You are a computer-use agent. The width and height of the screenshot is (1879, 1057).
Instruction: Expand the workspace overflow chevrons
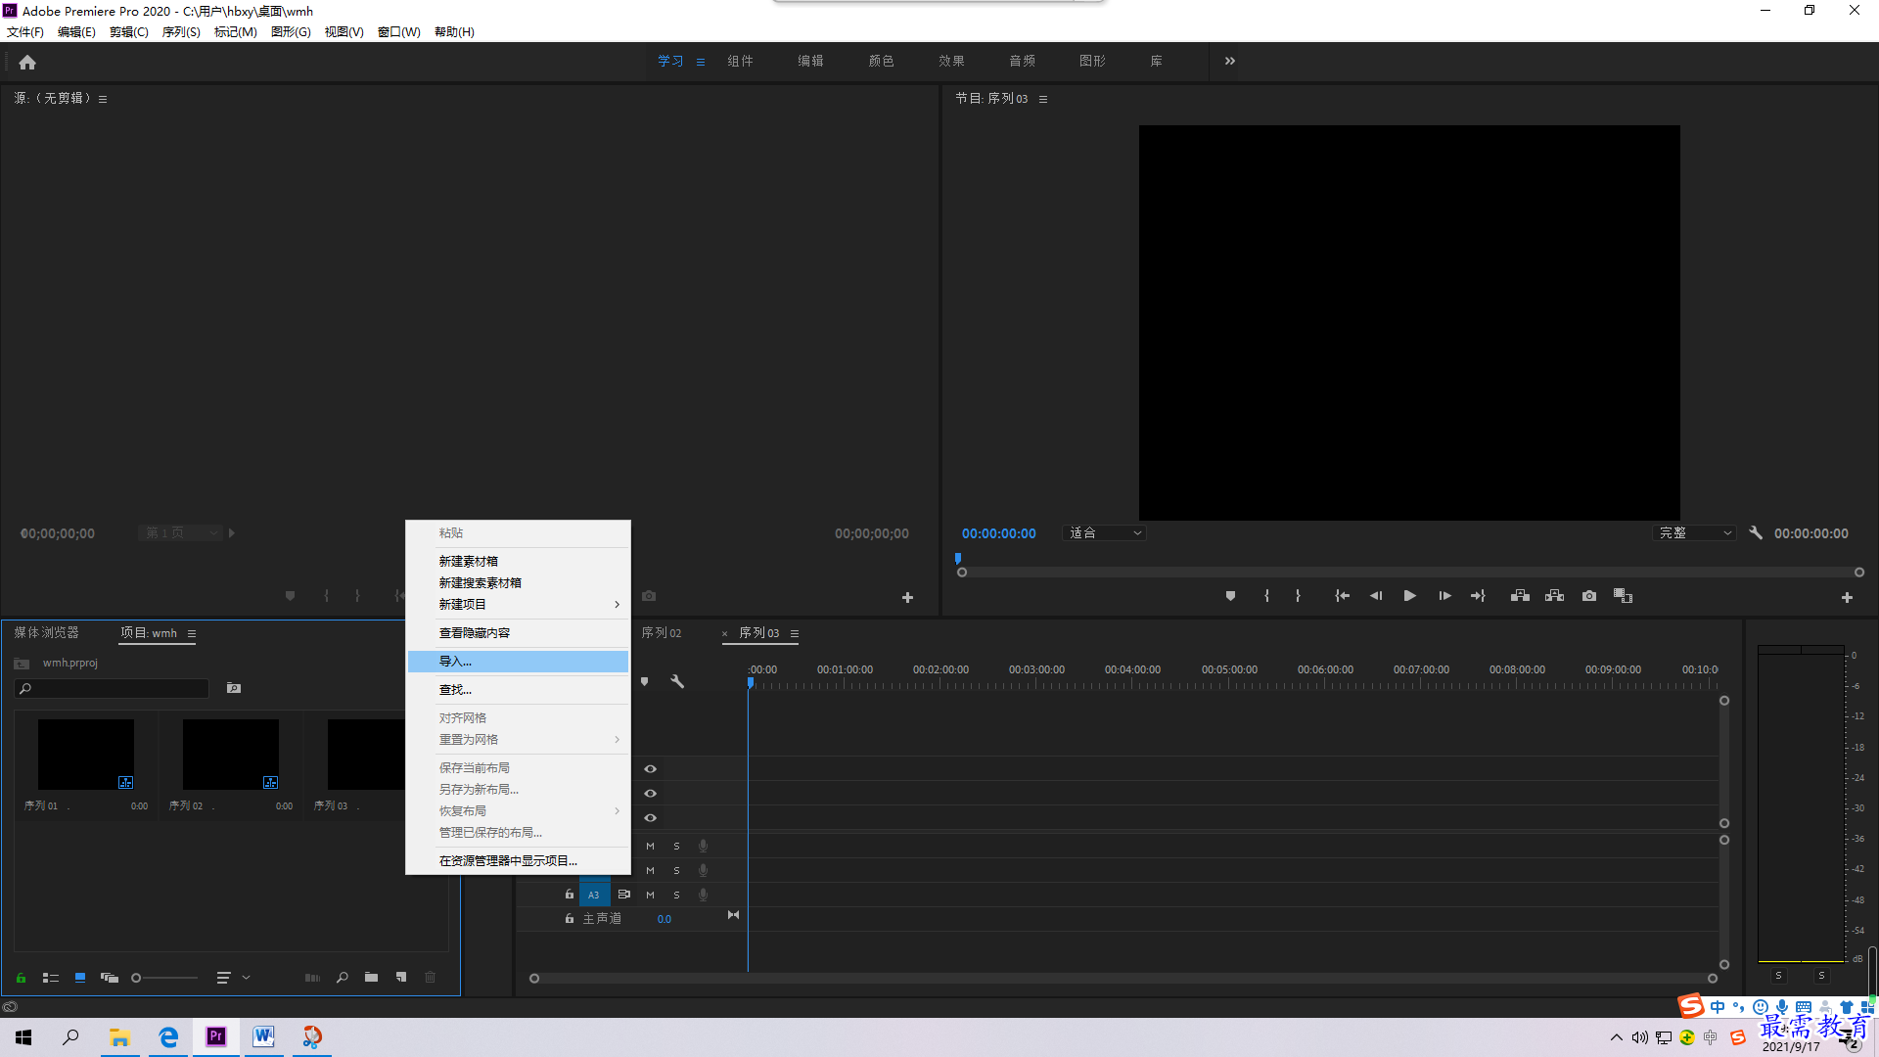pyautogui.click(x=1230, y=61)
